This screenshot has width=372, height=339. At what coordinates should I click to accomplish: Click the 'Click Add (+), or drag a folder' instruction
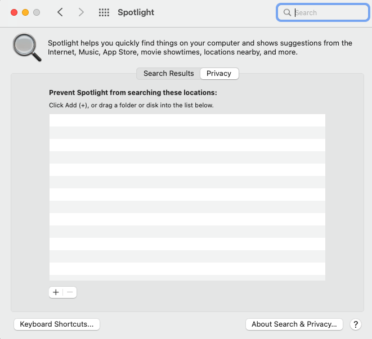coord(131,105)
